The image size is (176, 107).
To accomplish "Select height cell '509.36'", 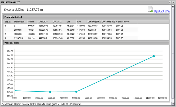I will tap(31, 26).
